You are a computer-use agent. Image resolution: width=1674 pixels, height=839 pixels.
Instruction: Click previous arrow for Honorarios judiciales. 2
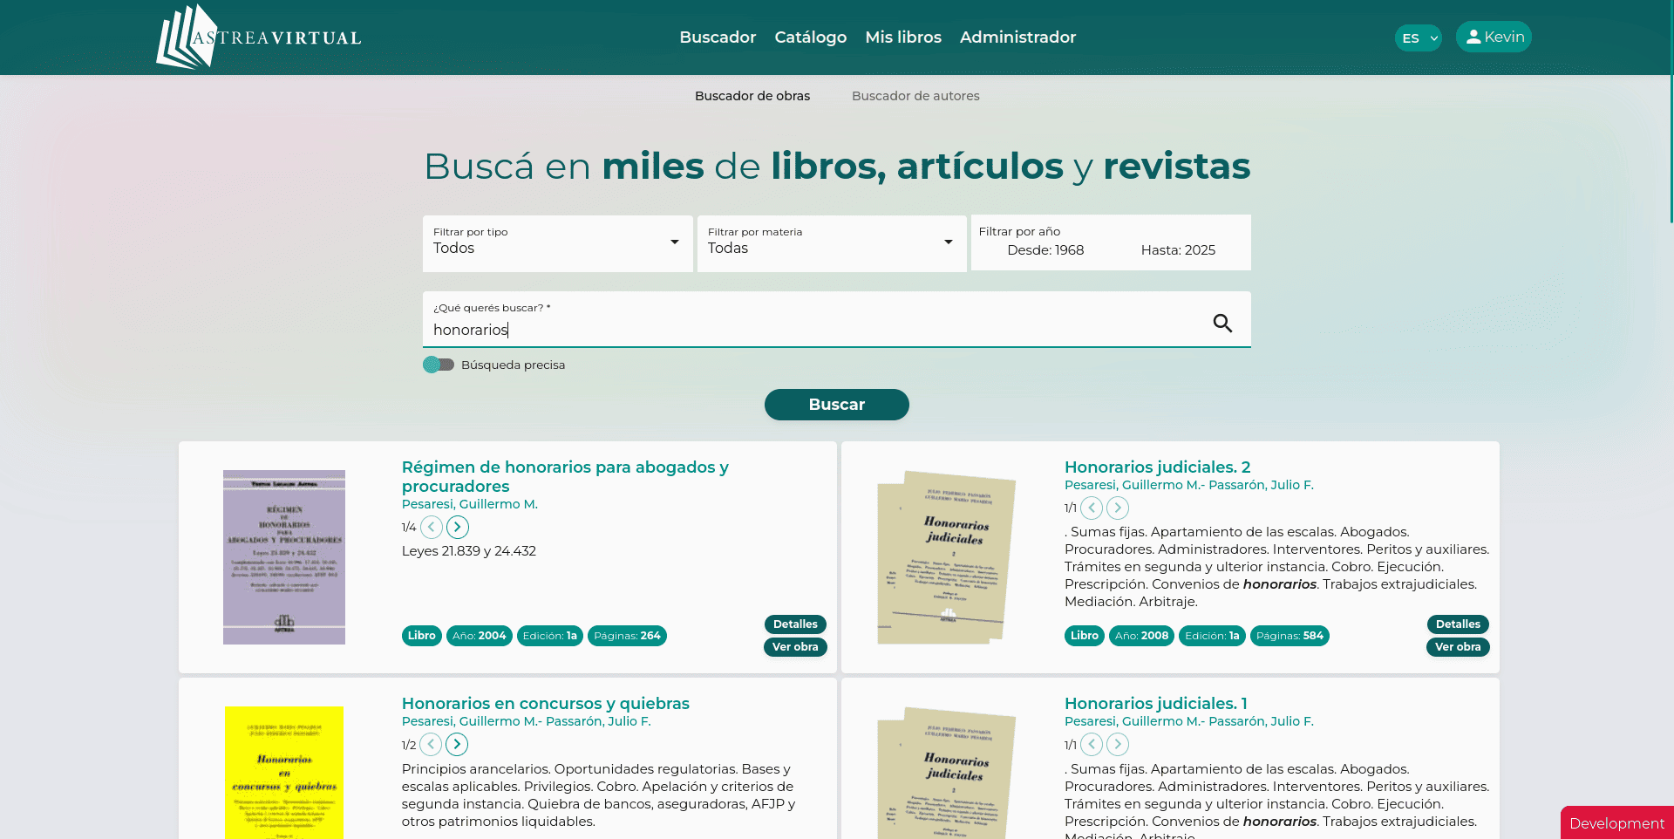pos(1092,508)
